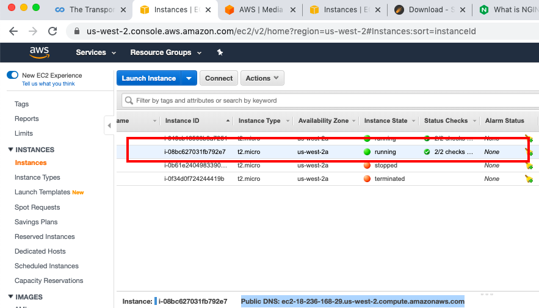Open Reports in the sidebar

pos(26,119)
